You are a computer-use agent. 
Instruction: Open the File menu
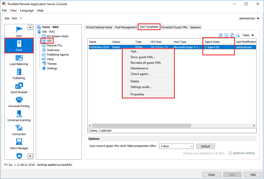tap(4, 10)
